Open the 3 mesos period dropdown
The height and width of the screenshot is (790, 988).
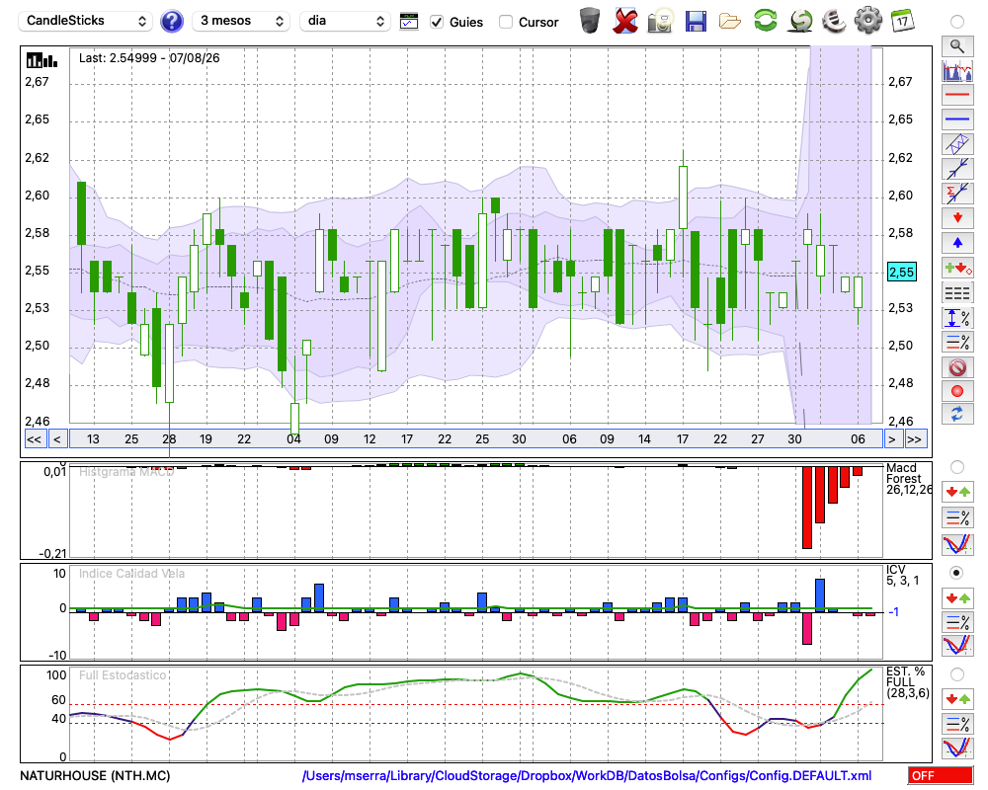(241, 21)
